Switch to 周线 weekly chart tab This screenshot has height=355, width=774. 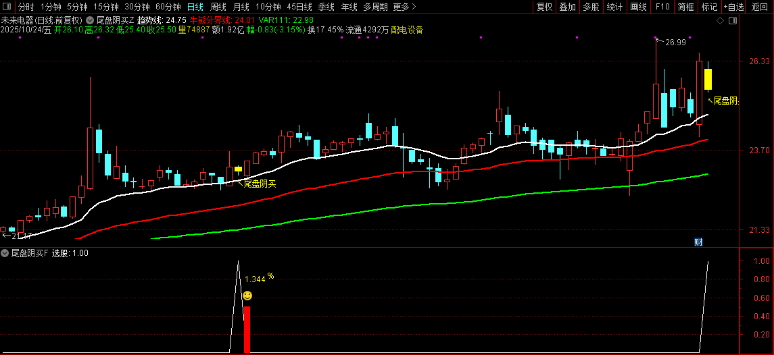(218, 7)
